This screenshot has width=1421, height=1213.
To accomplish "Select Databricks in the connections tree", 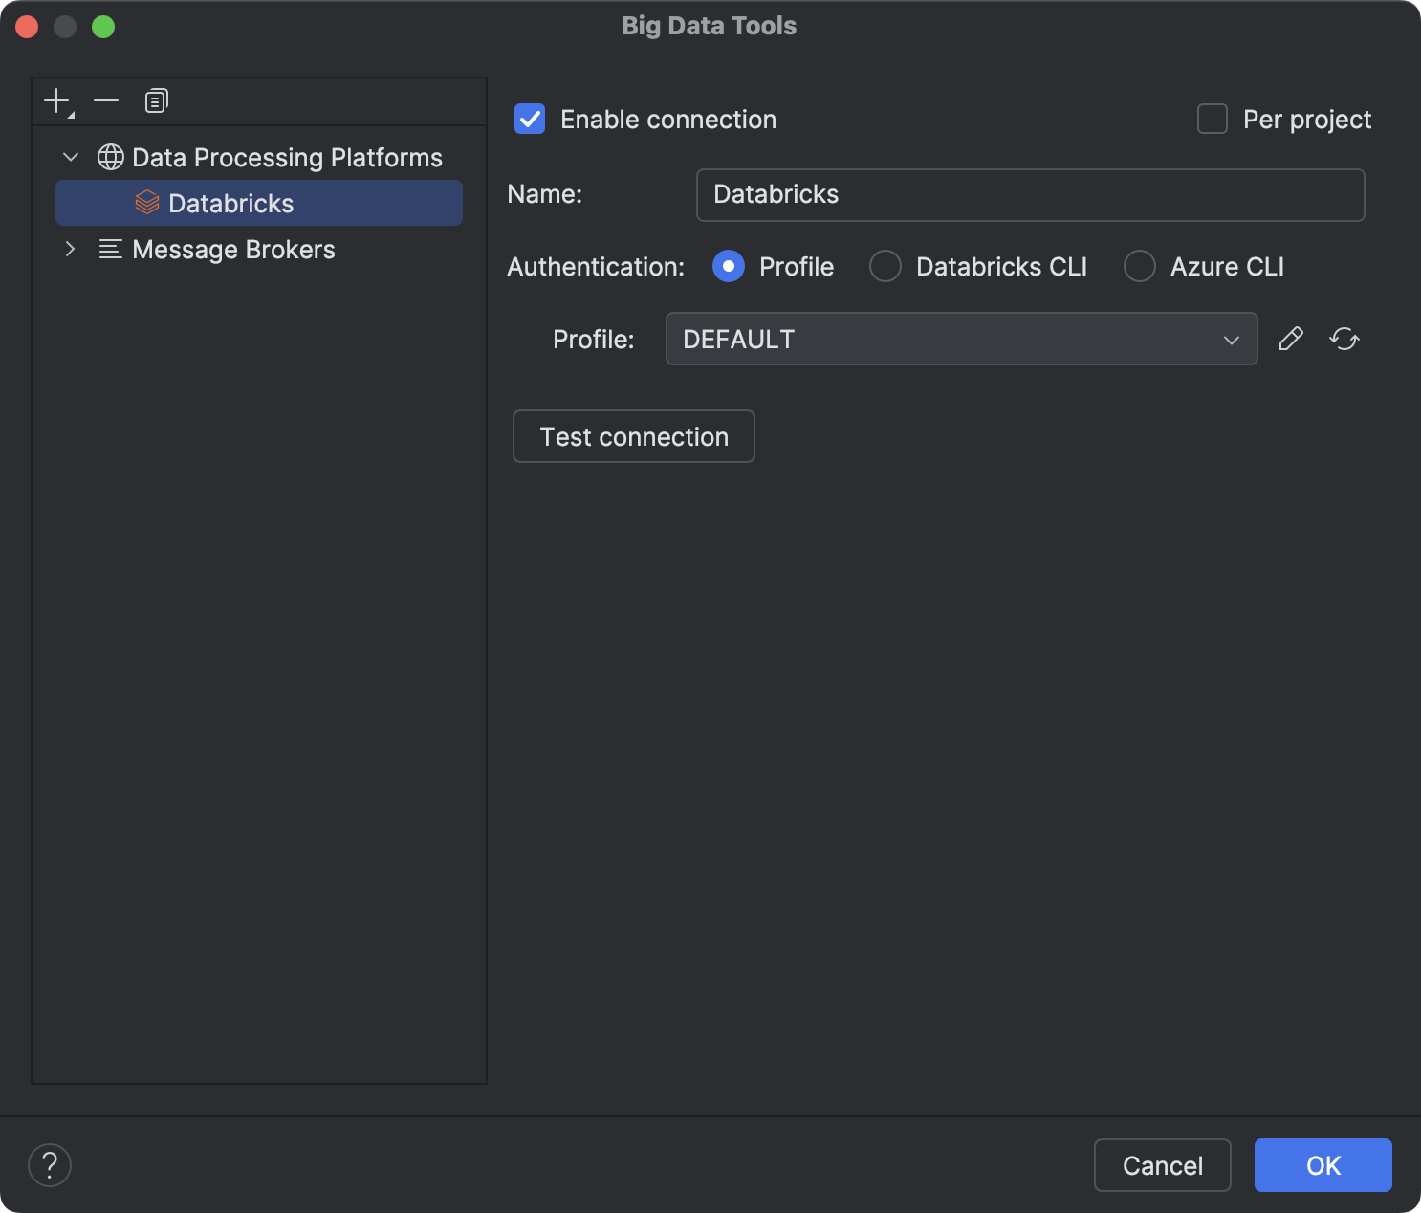I will pyautogui.click(x=231, y=203).
